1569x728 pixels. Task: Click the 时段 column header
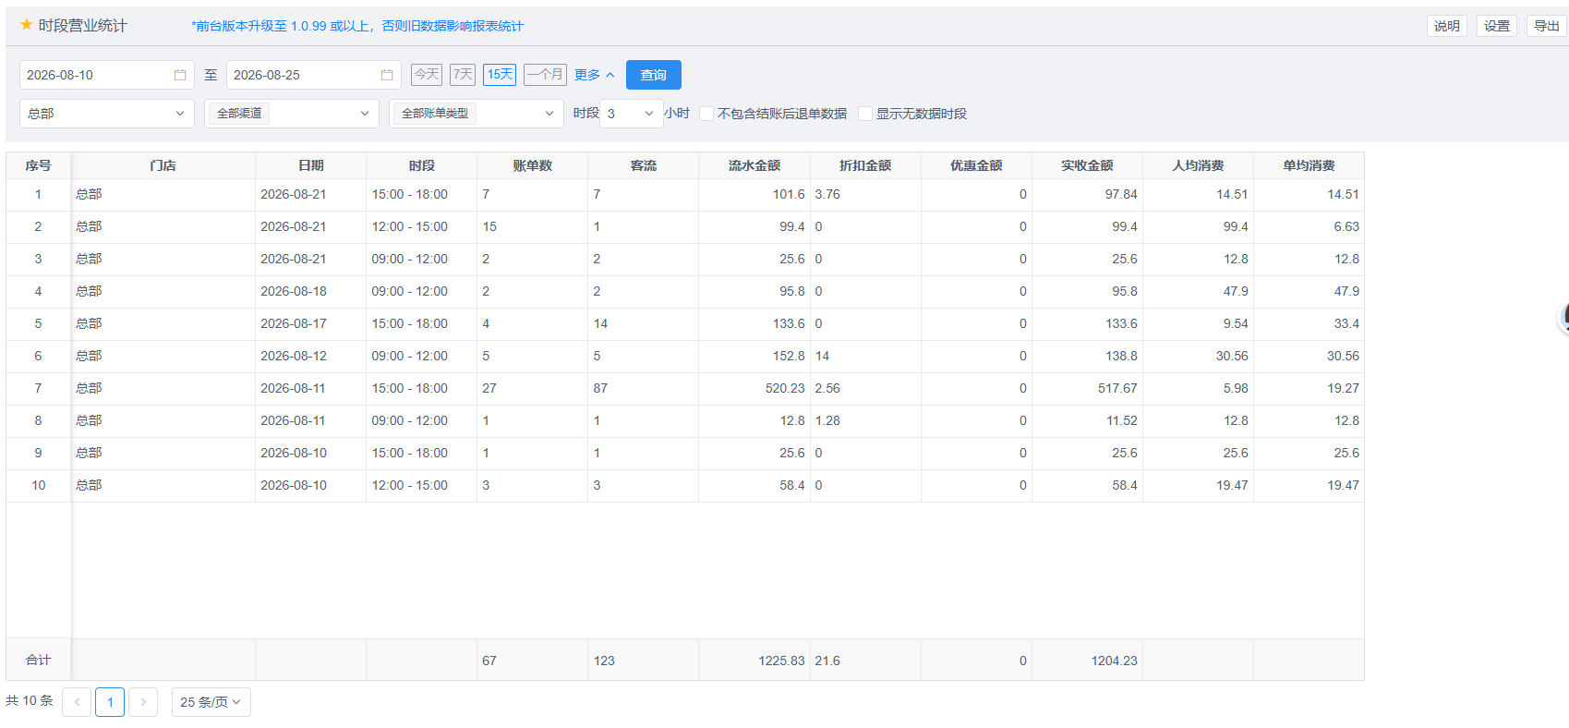pos(422,165)
